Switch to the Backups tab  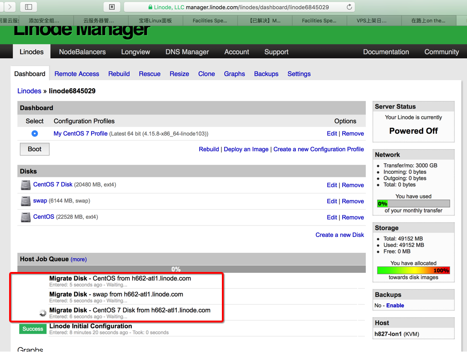[x=266, y=74]
